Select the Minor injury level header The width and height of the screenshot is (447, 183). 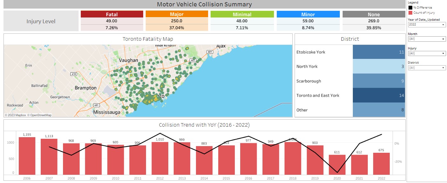click(x=308, y=14)
